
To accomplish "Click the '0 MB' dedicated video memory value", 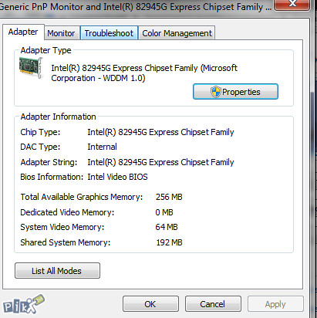I will [x=164, y=212].
